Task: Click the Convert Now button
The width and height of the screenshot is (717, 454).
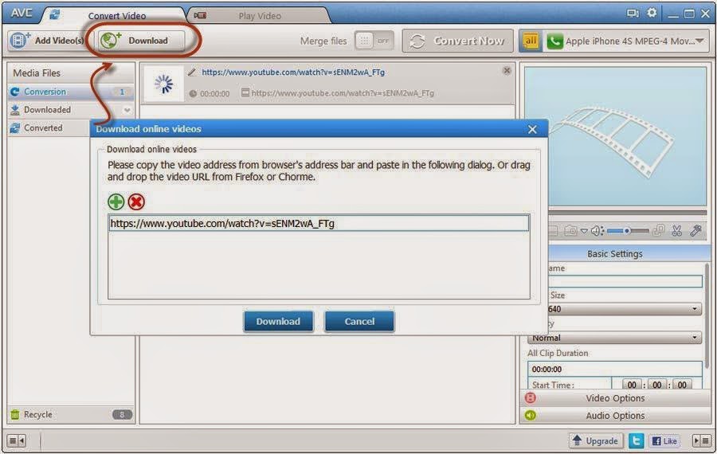Action: coord(458,41)
